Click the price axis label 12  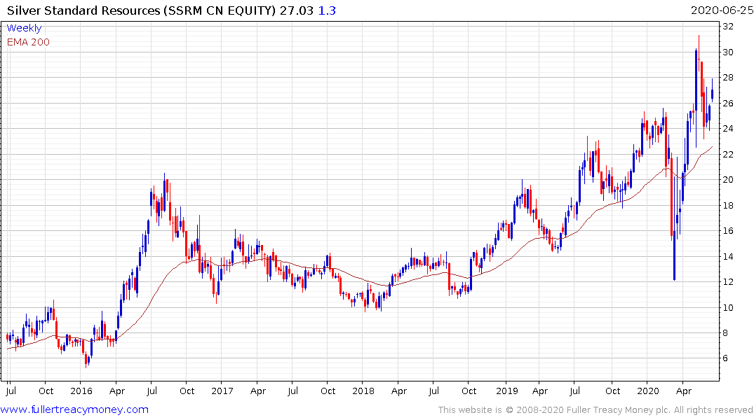point(728,282)
